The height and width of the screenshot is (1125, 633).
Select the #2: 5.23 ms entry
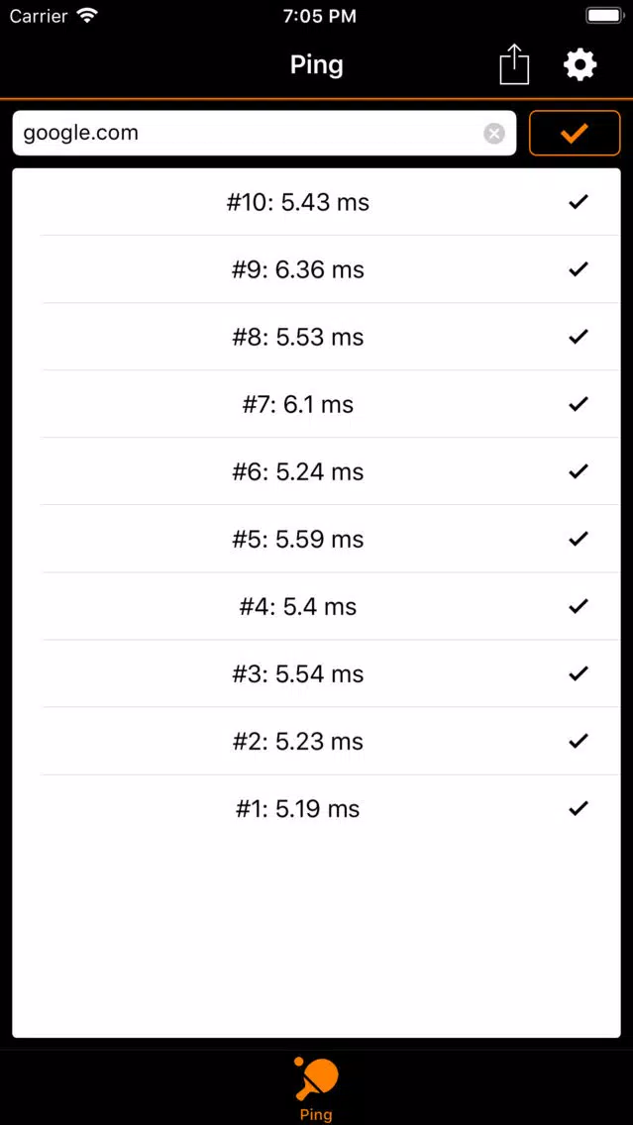[x=317, y=741]
